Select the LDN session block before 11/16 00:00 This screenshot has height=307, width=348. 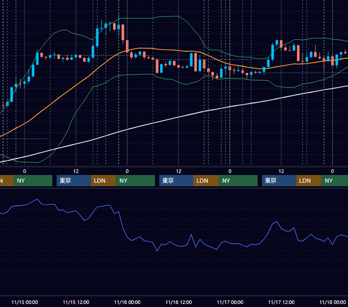pyautogui.click(x=104, y=181)
